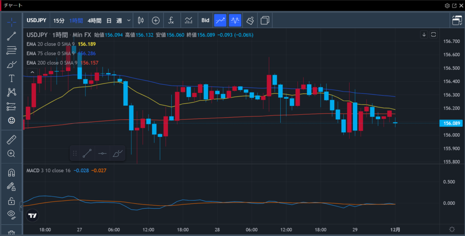Click the Bid price button
The image size is (465, 236).
(x=205, y=20)
